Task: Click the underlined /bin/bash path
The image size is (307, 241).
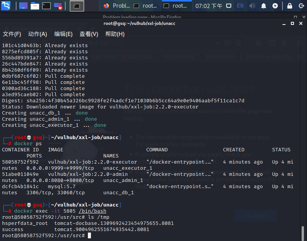Action: [x=92, y=211]
